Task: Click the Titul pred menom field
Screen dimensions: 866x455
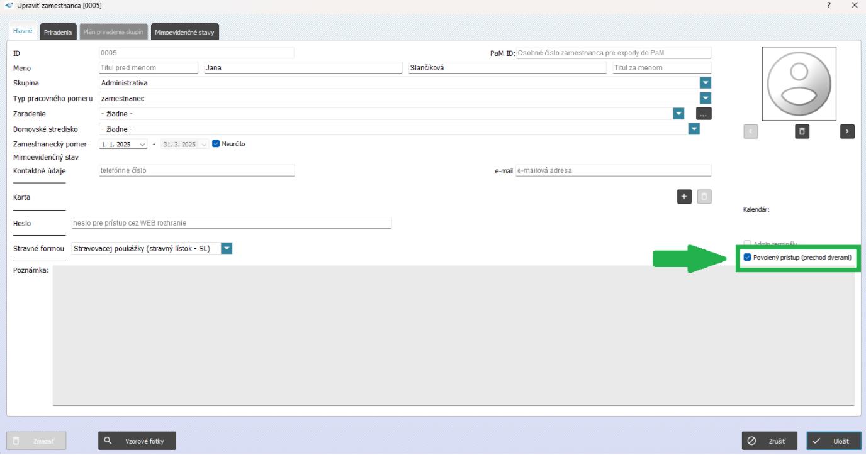Action: coord(148,68)
